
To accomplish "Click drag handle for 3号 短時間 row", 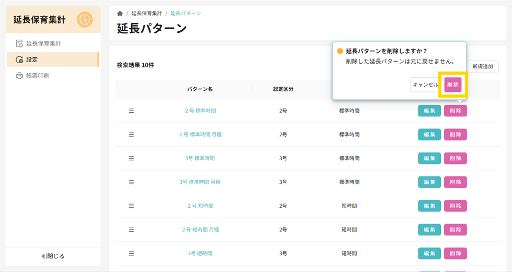I will tap(131, 254).
